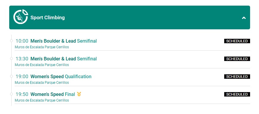Click venue Muros de Escalada under 10:00 event
This screenshot has height=114, width=259.
point(42,47)
